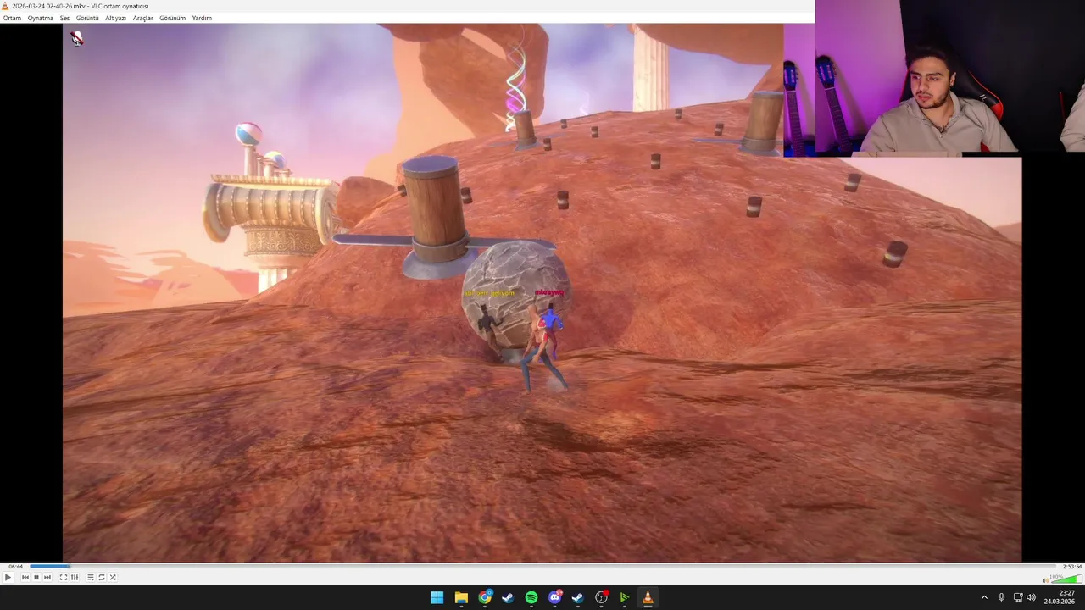Open extended settings and effects
Screen dimensions: 1085x610
74,577
